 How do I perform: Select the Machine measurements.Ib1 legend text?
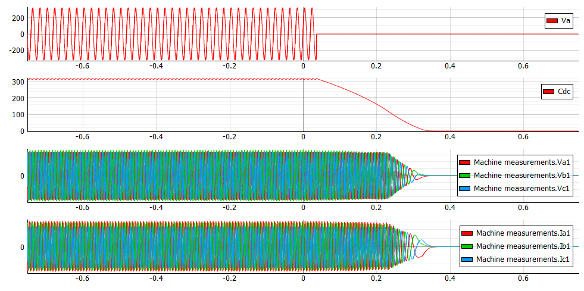pyautogui.click(x=523, y=246)
